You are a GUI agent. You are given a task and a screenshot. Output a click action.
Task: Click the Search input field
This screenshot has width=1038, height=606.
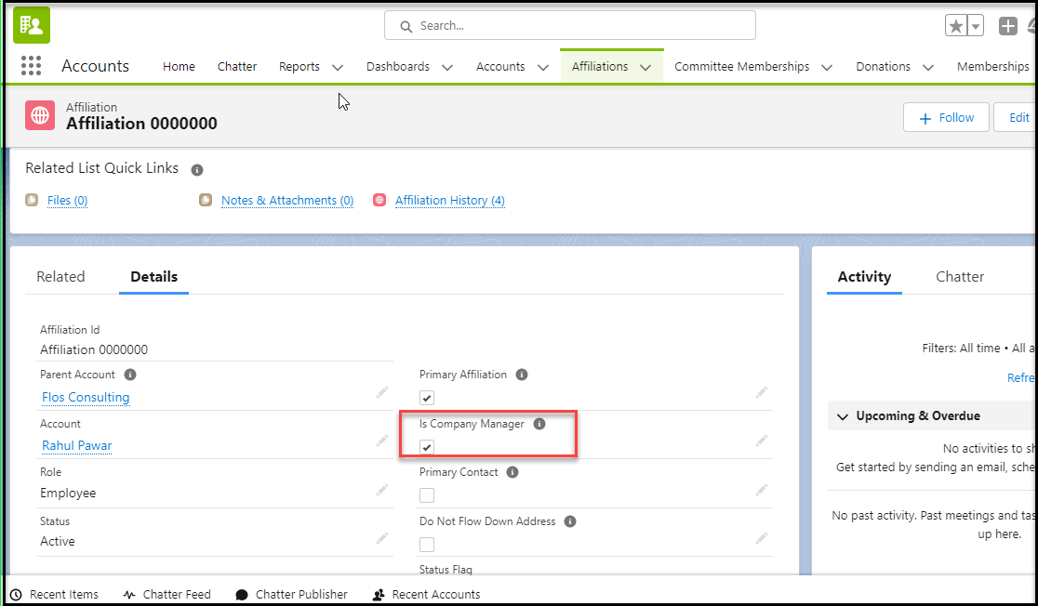pos(569,26)
